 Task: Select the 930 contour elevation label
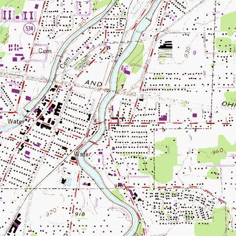(x=188, y=53)
